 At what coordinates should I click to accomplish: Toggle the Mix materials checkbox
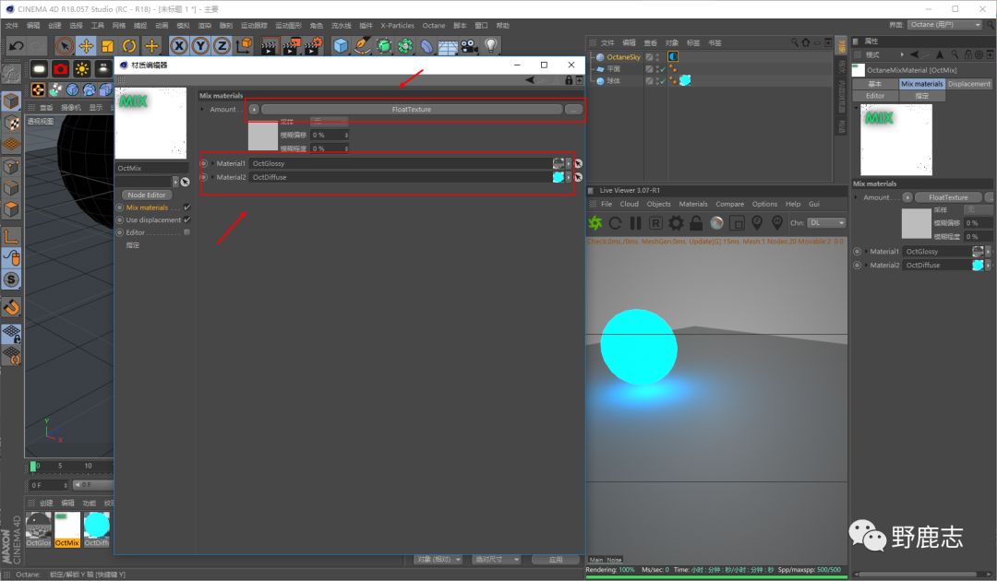tap(187, 207)
